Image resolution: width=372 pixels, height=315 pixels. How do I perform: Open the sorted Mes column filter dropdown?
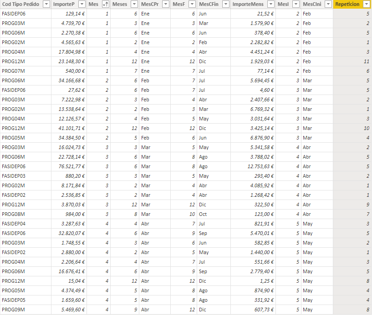pos(106,4)
